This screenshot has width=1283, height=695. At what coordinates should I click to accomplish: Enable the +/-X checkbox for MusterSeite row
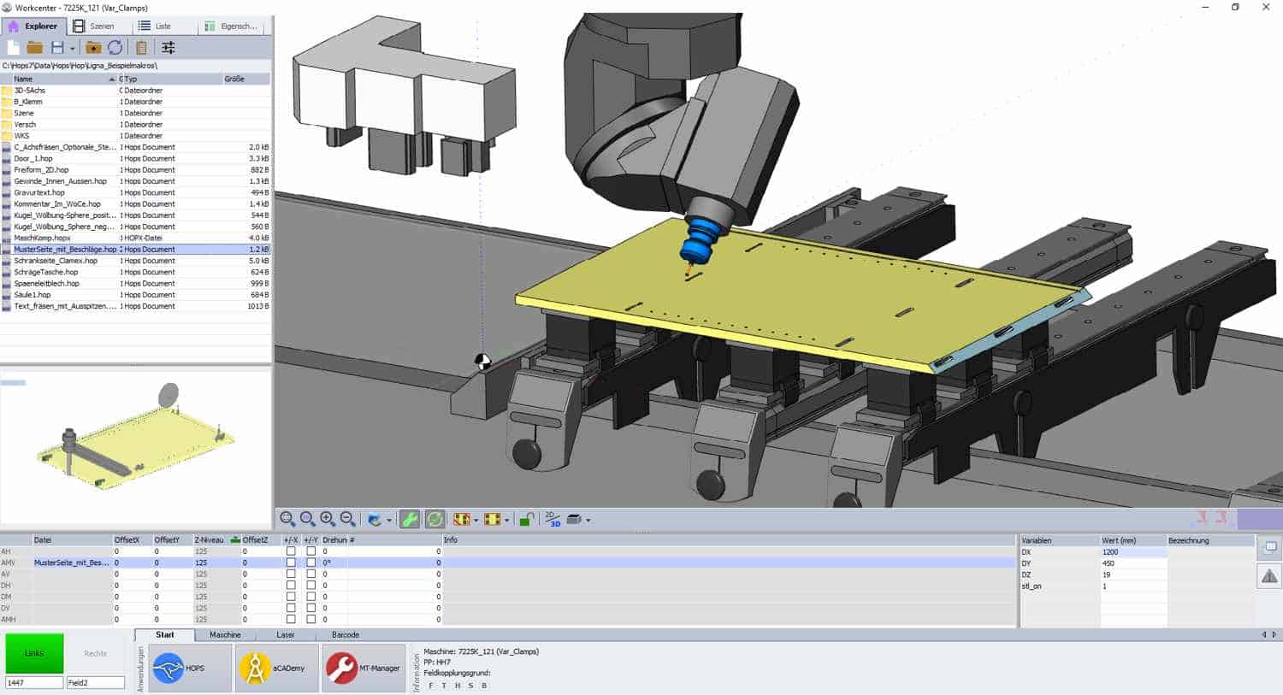(x=291, y=562)
